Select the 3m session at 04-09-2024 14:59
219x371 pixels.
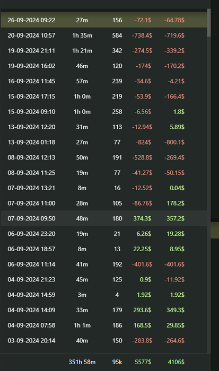[104, 295]
